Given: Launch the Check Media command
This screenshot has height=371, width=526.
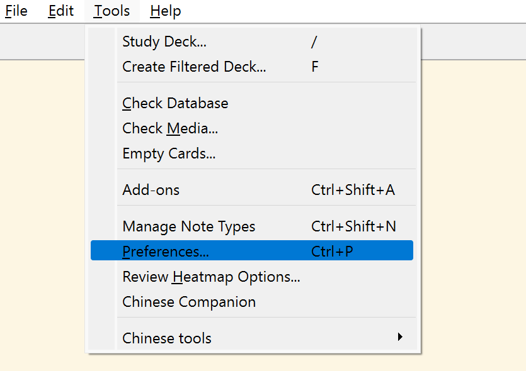Looking at the screenshot, I should tap(170, 128).
